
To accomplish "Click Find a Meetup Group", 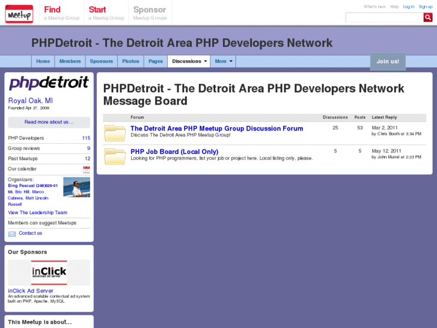I will [61, 13].
